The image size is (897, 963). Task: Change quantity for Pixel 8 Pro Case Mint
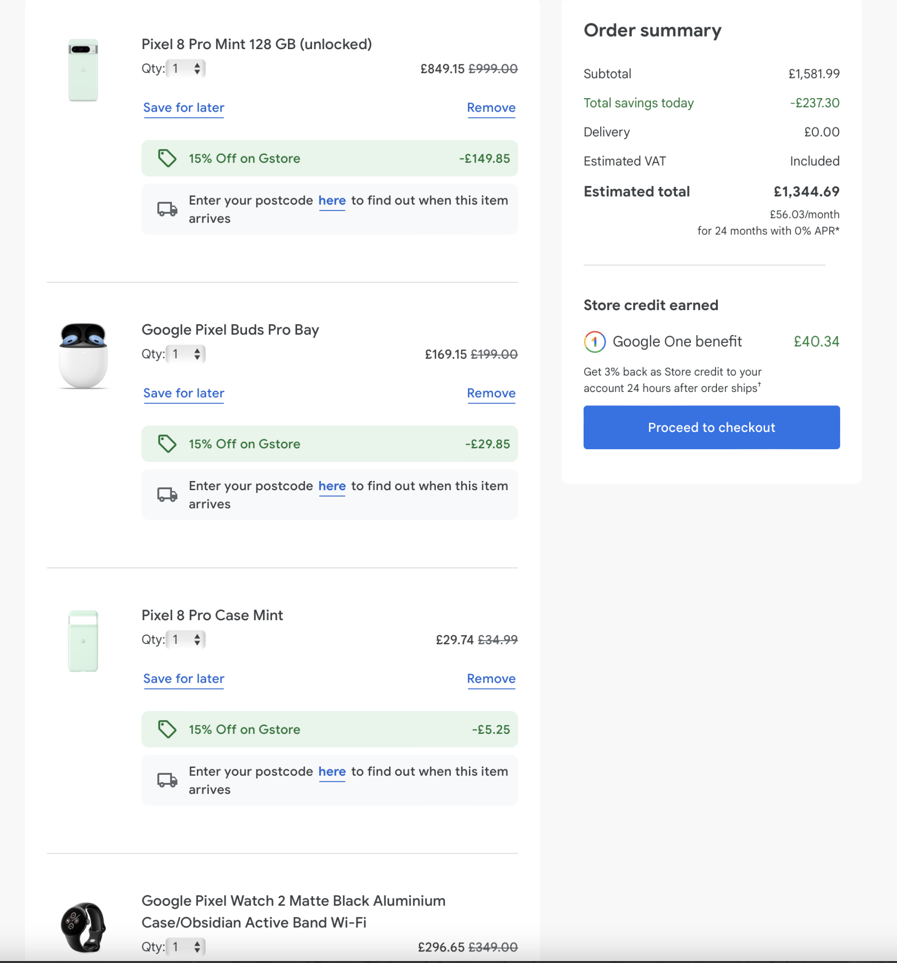(185, 639)
